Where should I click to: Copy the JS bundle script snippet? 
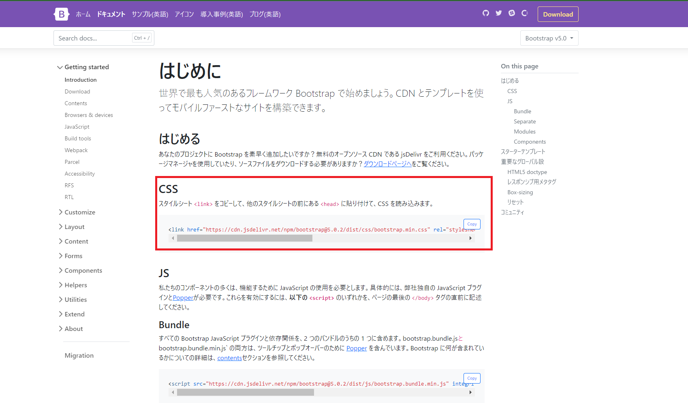click(x=472, y=378)
